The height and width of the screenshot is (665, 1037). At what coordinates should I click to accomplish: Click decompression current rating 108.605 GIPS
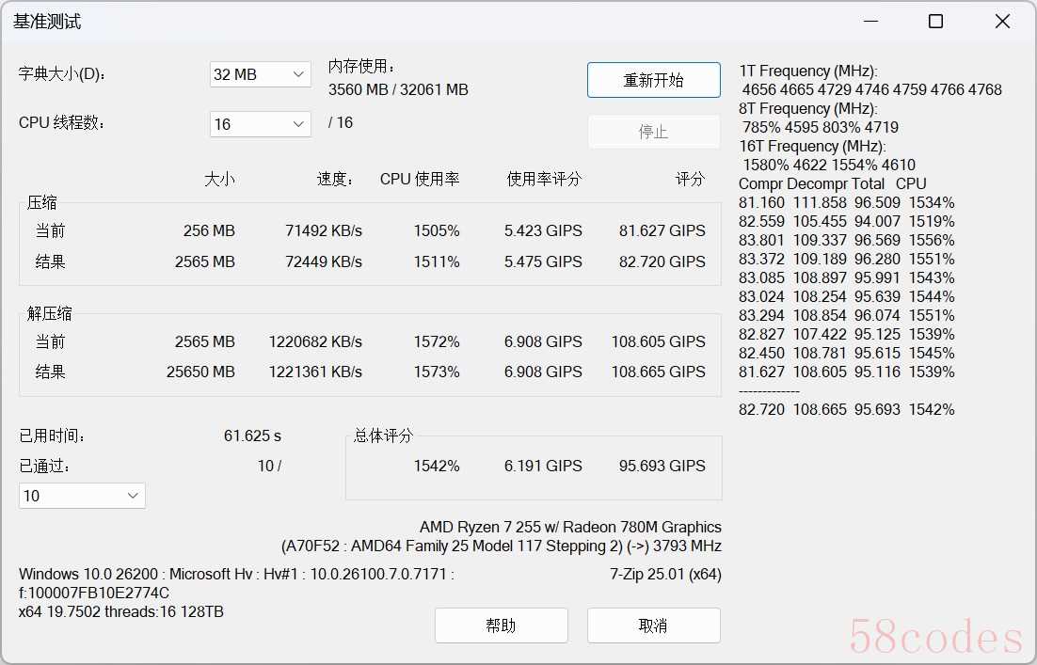(658, 341)
